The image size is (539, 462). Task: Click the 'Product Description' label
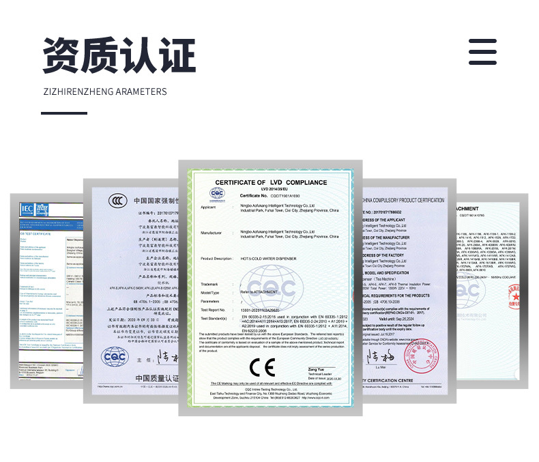click(x=217, y=259)
